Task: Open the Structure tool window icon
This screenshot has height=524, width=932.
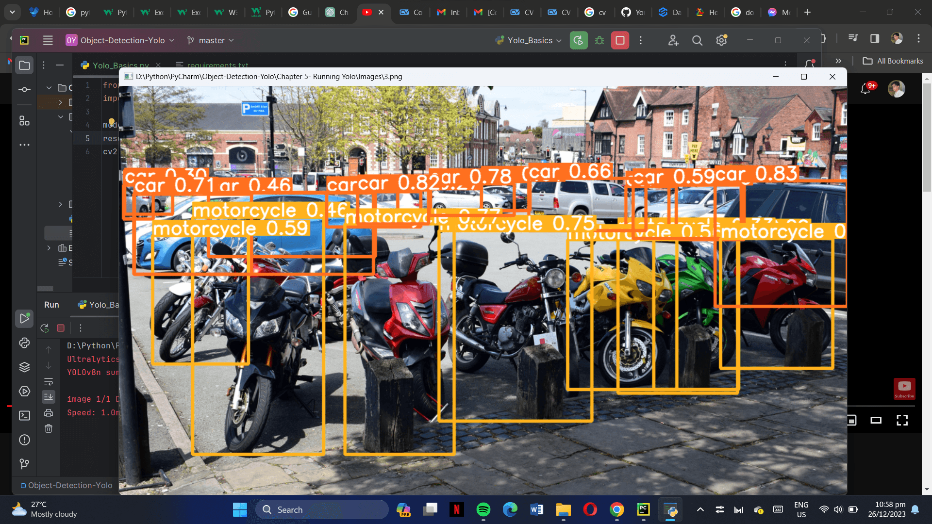Action: point(24,120)
